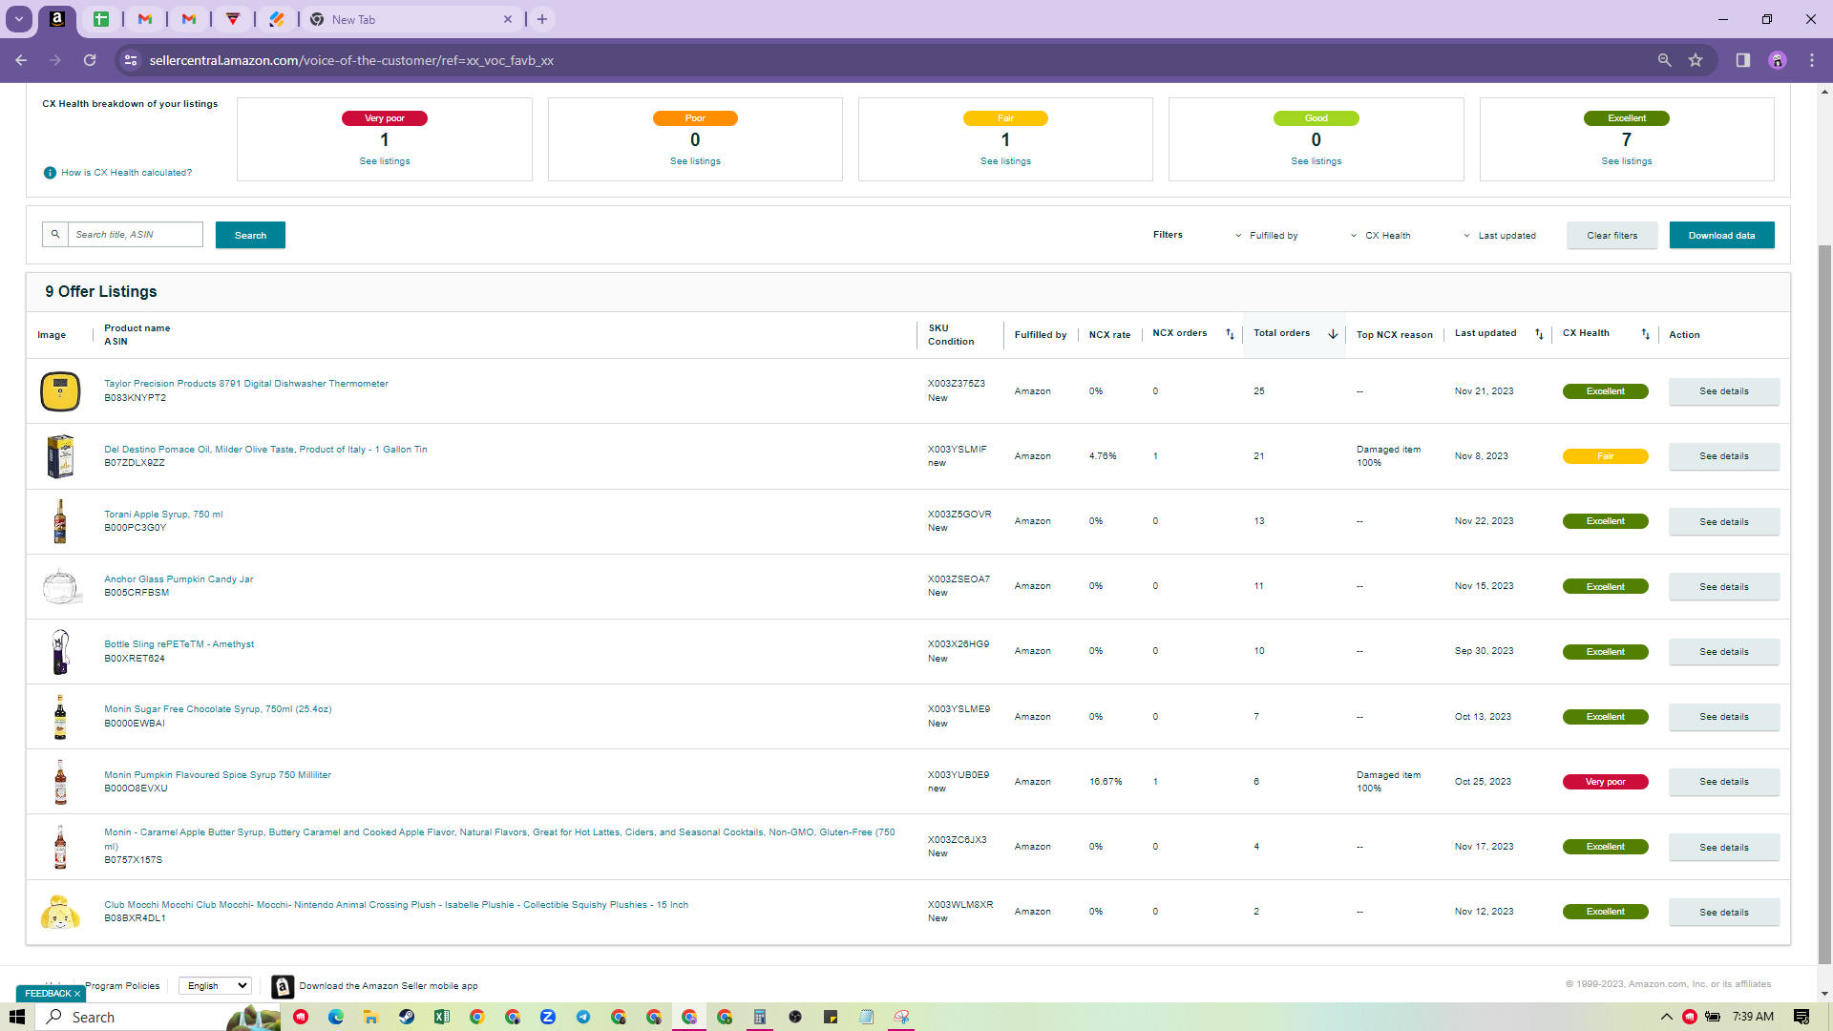See listings under Fair
Screen dimensions: 1833x1031
(x=1005, y=161)
